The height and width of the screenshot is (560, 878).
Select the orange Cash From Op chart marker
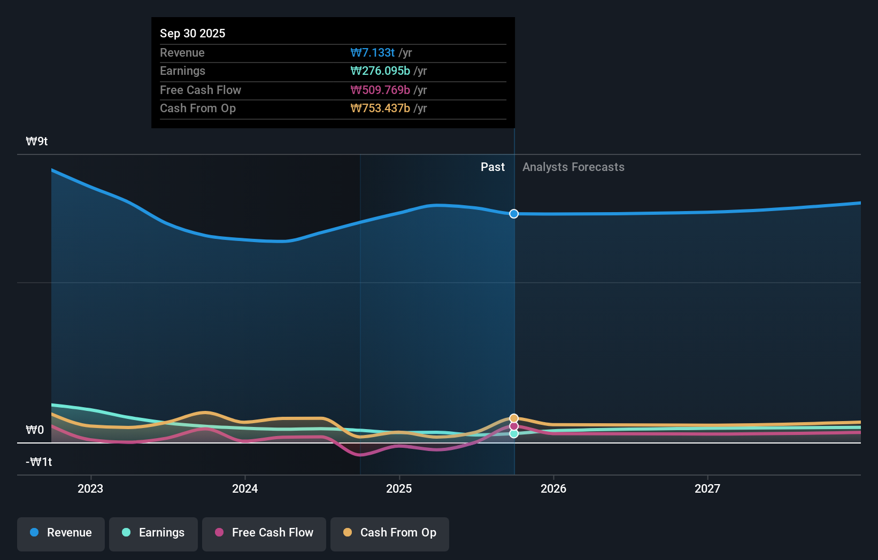point(513,417)
